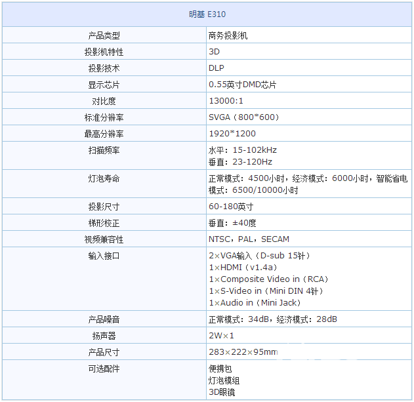Select the 扫描频率 label

pos(104,150)
